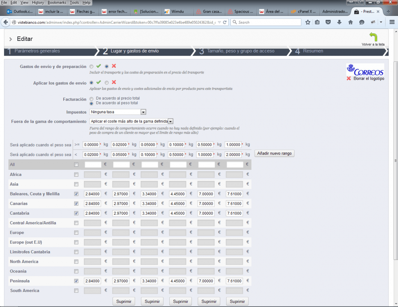Open the chat bubble toolbar icon
The image size is (398, 307).
coord(362,22)
